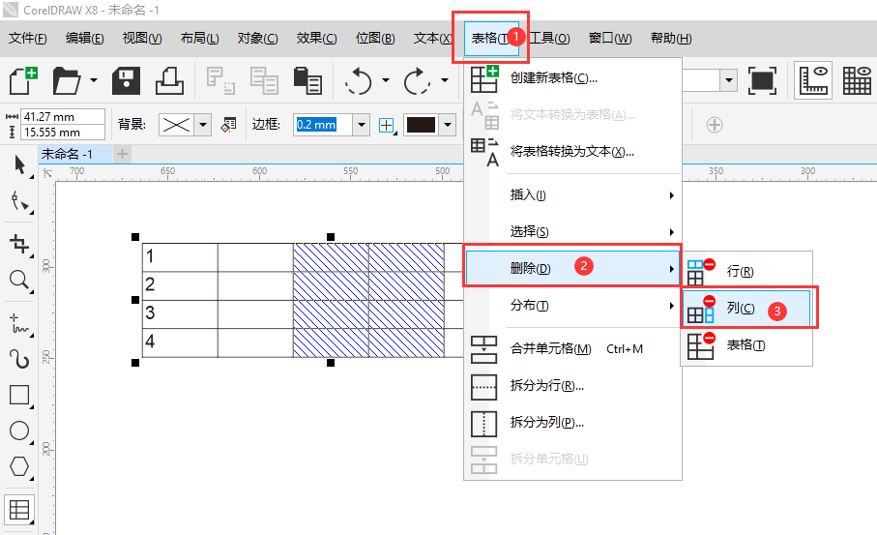This screenshot has height=535, width=877.
Task: Click the black border color swatch
Action: 422,125
